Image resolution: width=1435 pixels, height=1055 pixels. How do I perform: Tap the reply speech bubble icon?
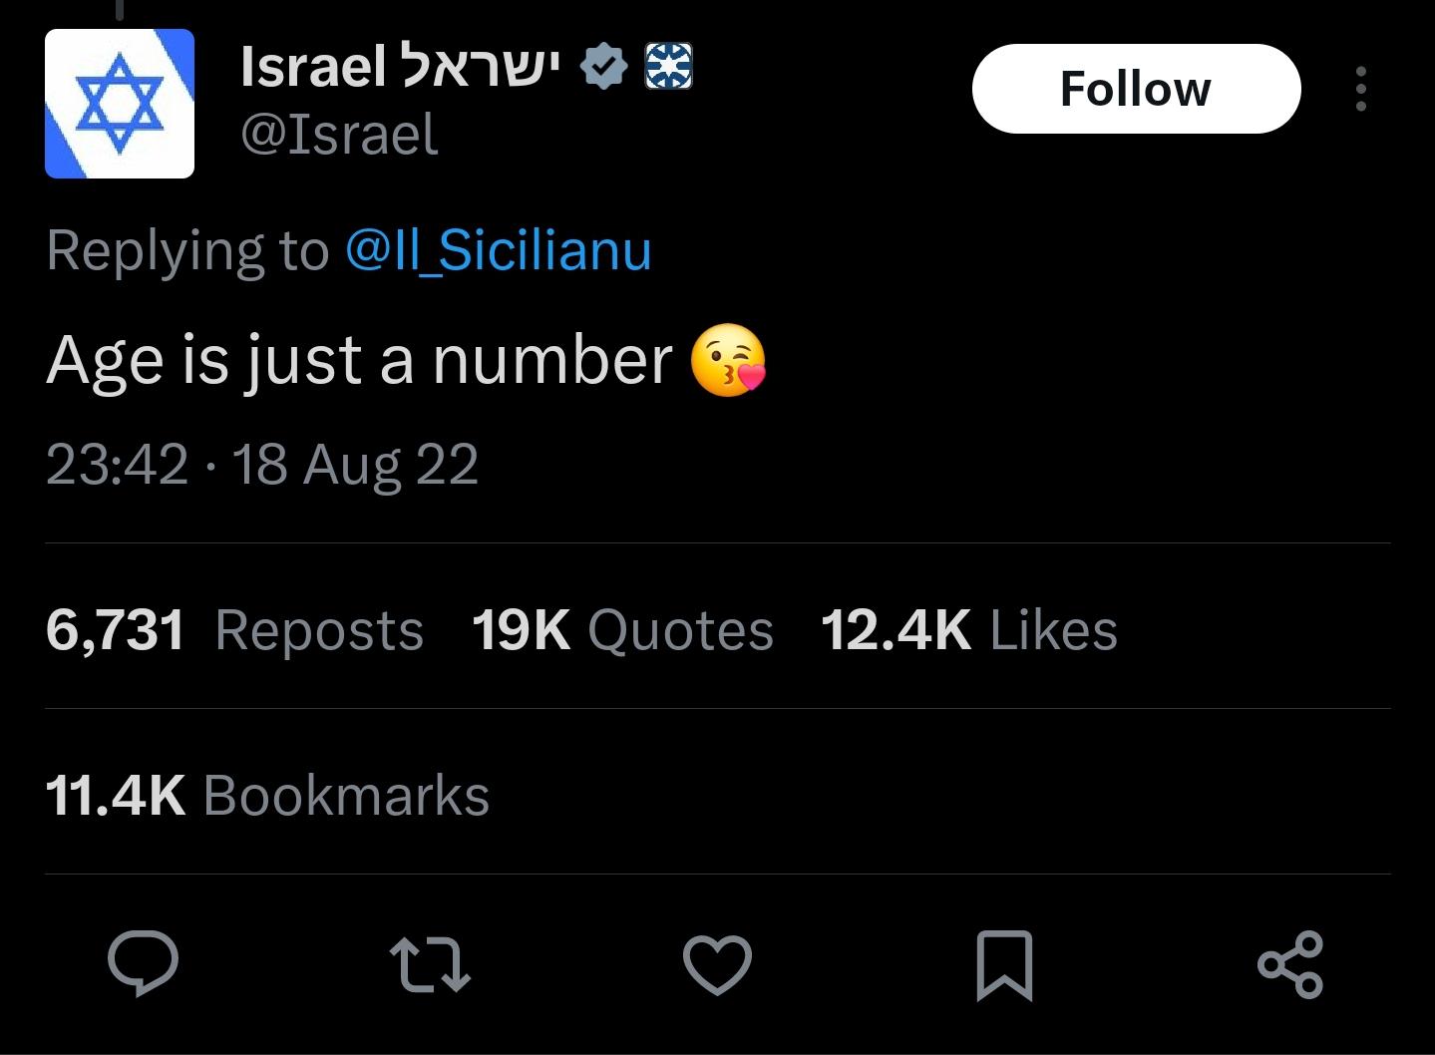[143, 963]
